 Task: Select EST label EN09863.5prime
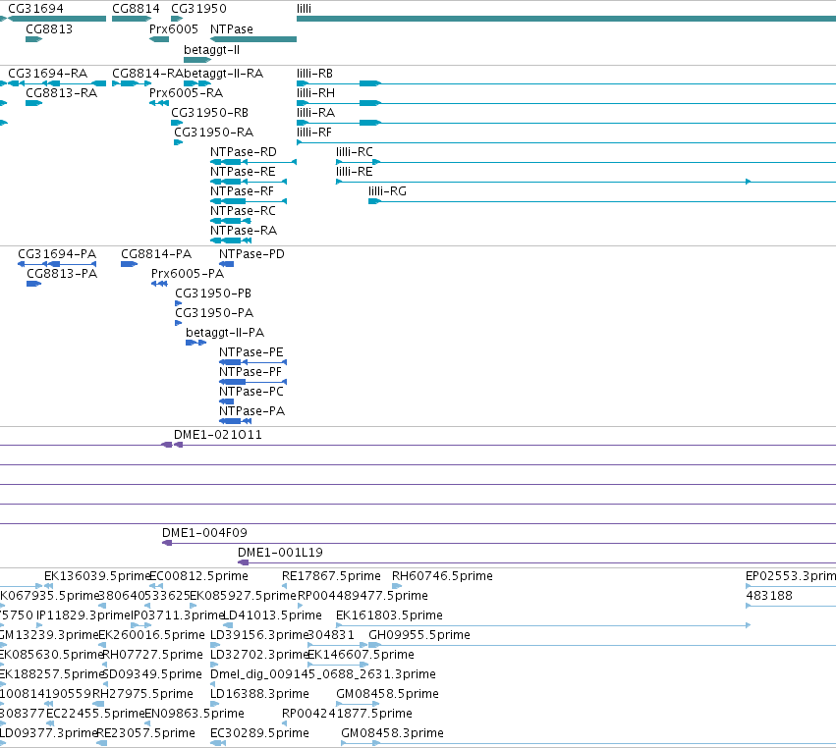tap(195, 714)
